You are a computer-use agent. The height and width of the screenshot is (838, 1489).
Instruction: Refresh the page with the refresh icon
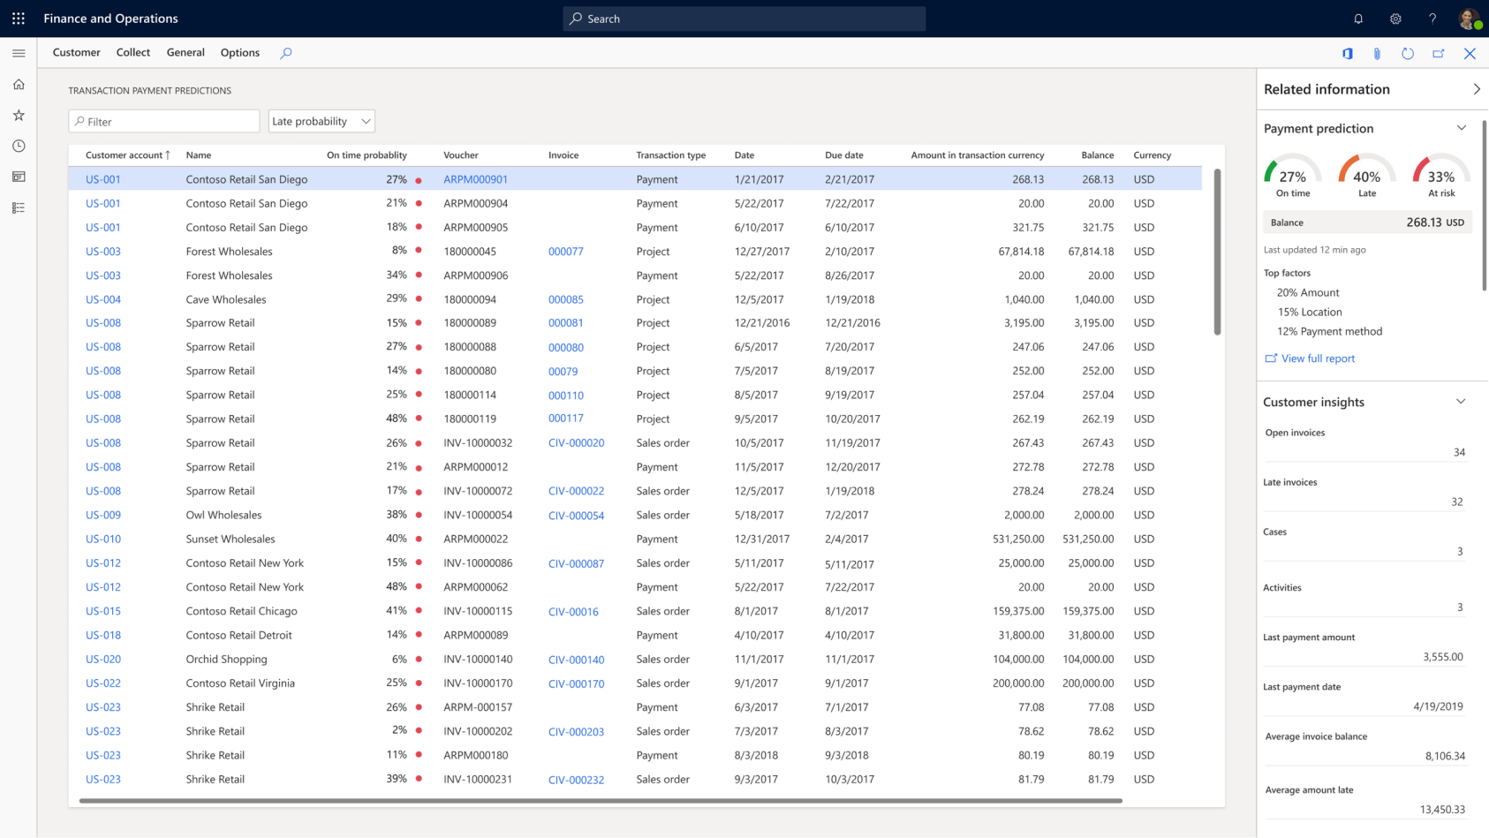pyautogui.click(x=1408, y=54)
